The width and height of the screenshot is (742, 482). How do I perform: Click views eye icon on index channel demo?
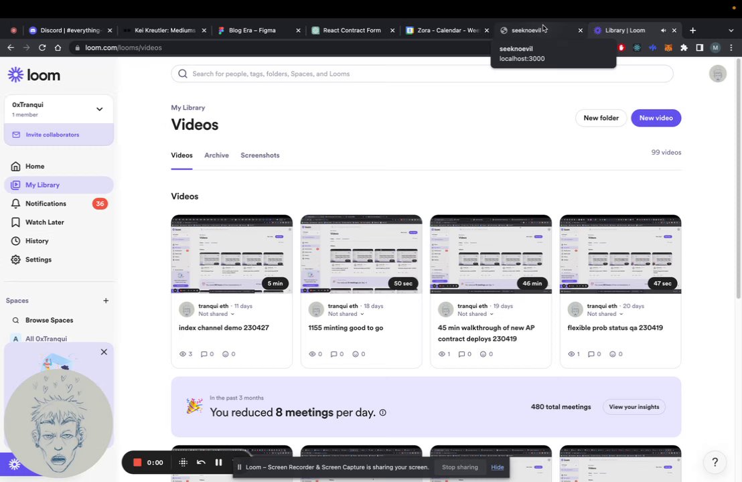coord(183,354)
